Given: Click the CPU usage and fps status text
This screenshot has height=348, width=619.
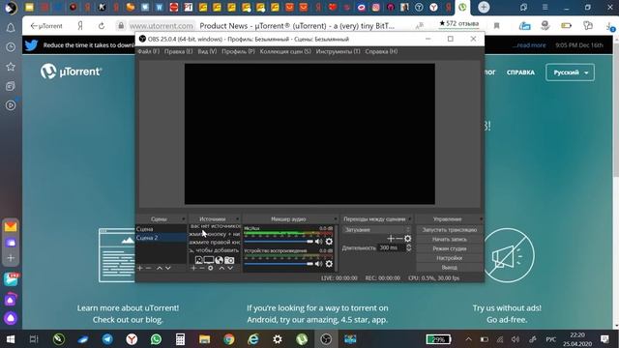Looking at the screenshot, I should click(433, 278).
